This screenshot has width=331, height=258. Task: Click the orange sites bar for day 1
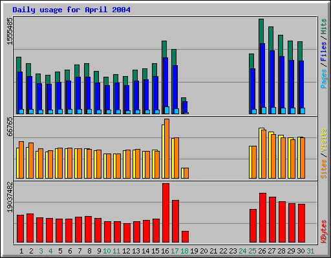point(21,160)
